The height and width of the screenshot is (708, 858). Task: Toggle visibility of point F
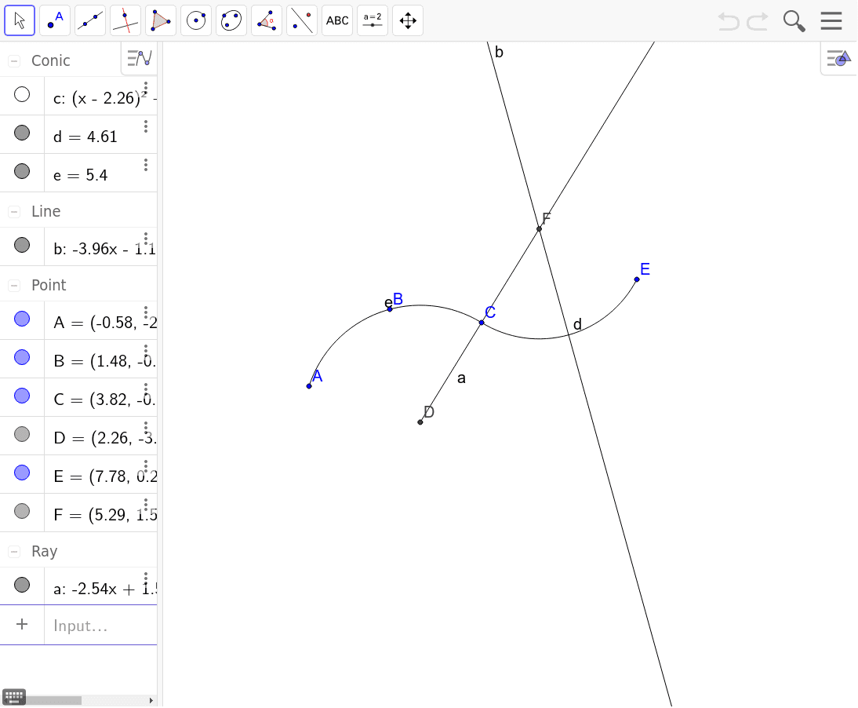coord(22,512)
